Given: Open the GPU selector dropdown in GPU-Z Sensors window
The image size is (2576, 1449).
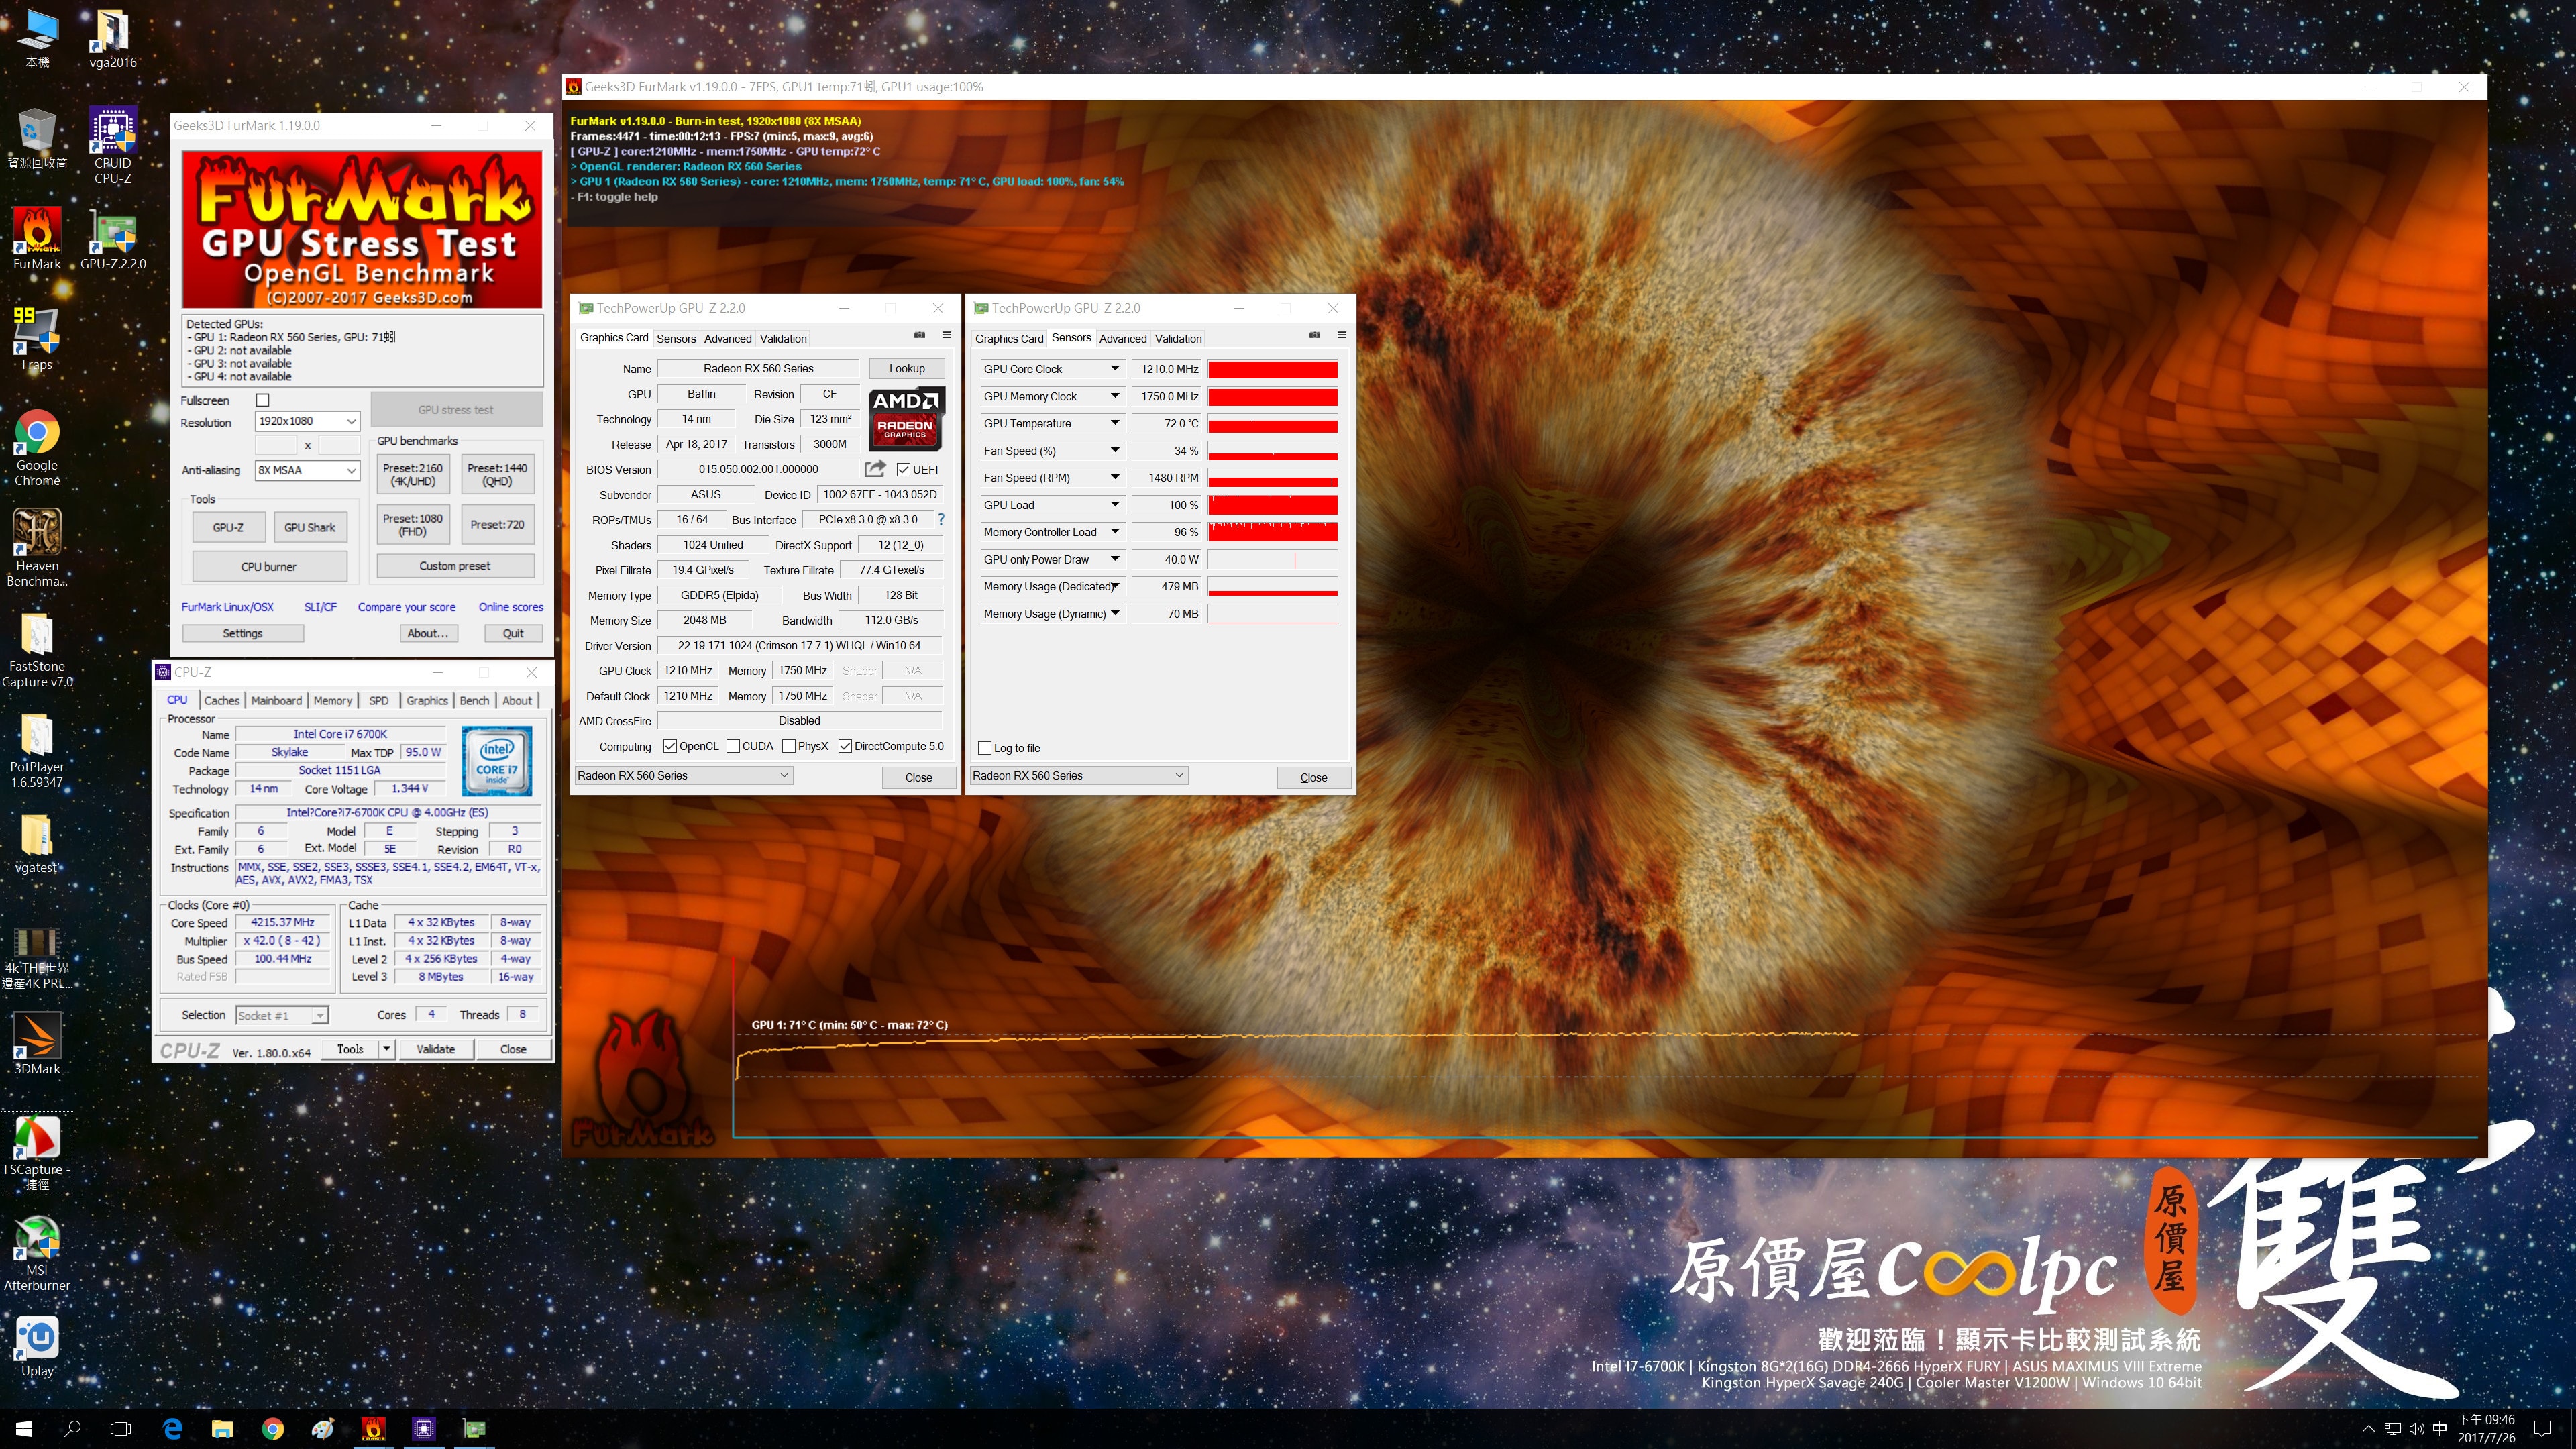Looking at the screenshot, I should (1078, 776).
